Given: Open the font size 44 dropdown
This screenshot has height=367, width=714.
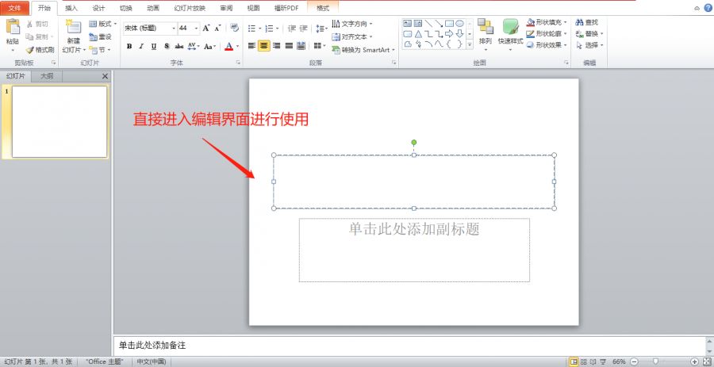Looking at the screenshot, I should click(x=196, y=29).
